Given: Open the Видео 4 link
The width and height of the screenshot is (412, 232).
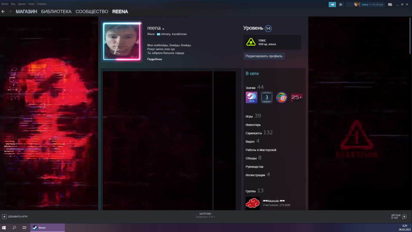Looking at the screenshot, I should [x=252, y=141].
